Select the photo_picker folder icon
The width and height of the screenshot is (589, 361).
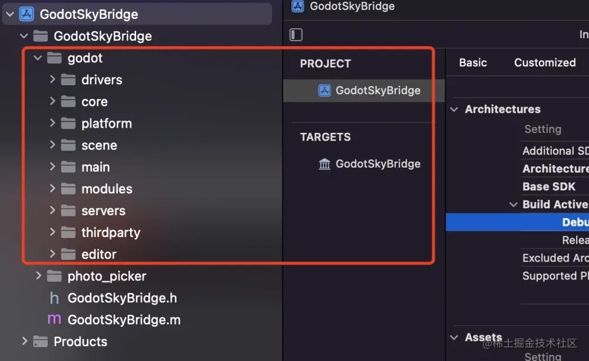click(x=54, y=276)
